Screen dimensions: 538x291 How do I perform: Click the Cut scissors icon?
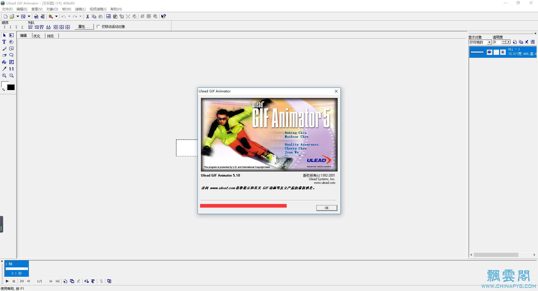tap(87, 17)
